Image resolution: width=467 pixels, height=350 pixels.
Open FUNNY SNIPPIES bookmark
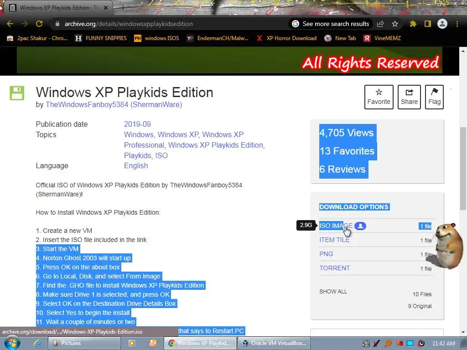(x=101, y=38)
